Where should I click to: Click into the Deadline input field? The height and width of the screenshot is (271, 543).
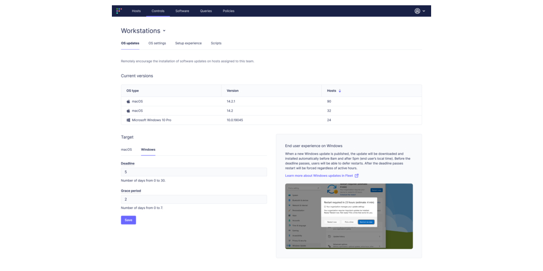194,172
